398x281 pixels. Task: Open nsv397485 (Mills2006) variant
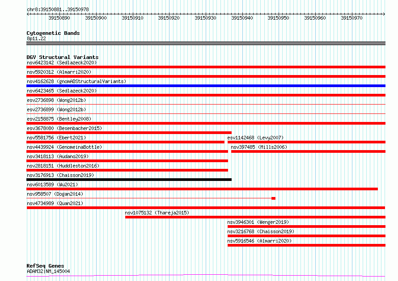click(x=259, y=147)
